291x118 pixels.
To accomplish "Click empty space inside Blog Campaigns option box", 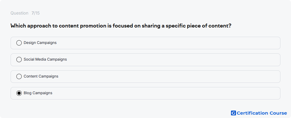I will pos(167,93).
